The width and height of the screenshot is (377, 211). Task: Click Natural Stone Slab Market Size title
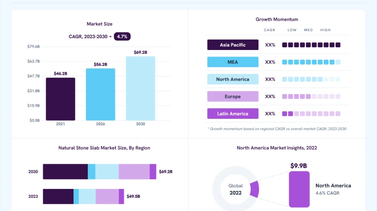[104, 148]
